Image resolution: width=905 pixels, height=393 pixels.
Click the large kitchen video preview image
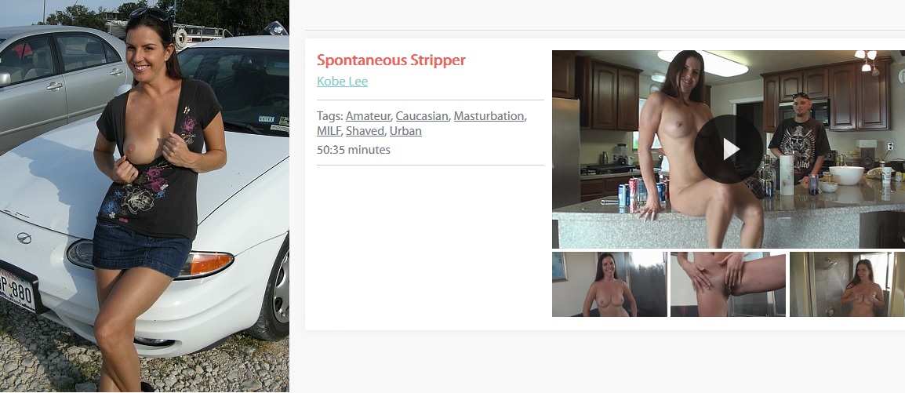(729, 150)
